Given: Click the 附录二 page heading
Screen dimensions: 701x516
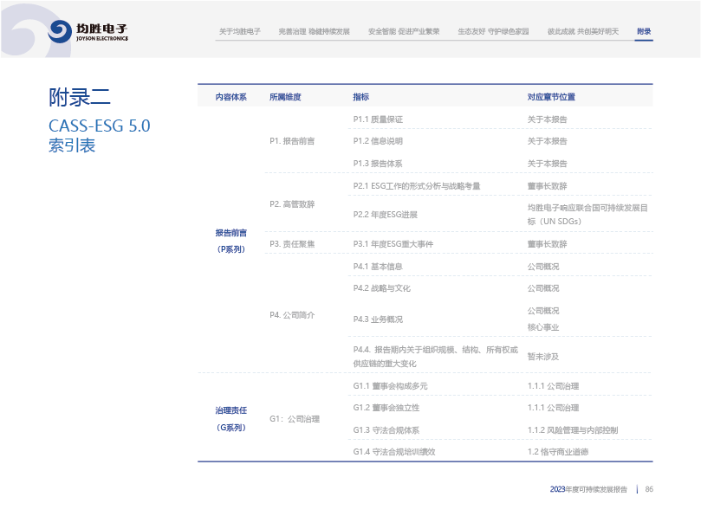Looking at the screenshot, I should tap(80, 97).
